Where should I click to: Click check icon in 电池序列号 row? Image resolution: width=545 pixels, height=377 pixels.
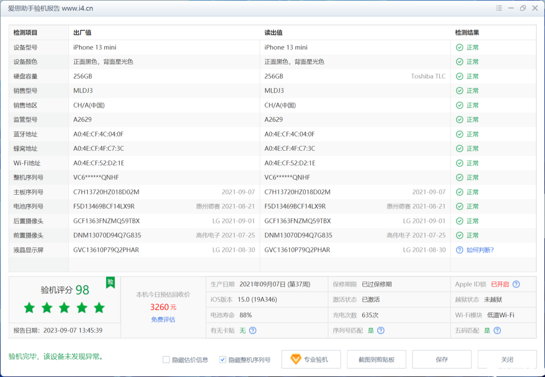tap(460, 206)
